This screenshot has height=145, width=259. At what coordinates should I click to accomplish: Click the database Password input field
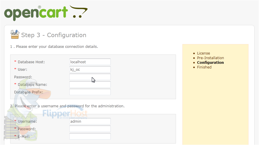coord(90,77)
